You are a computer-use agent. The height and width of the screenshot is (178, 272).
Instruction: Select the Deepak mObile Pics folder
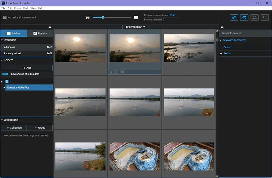[x=29, y=87]
